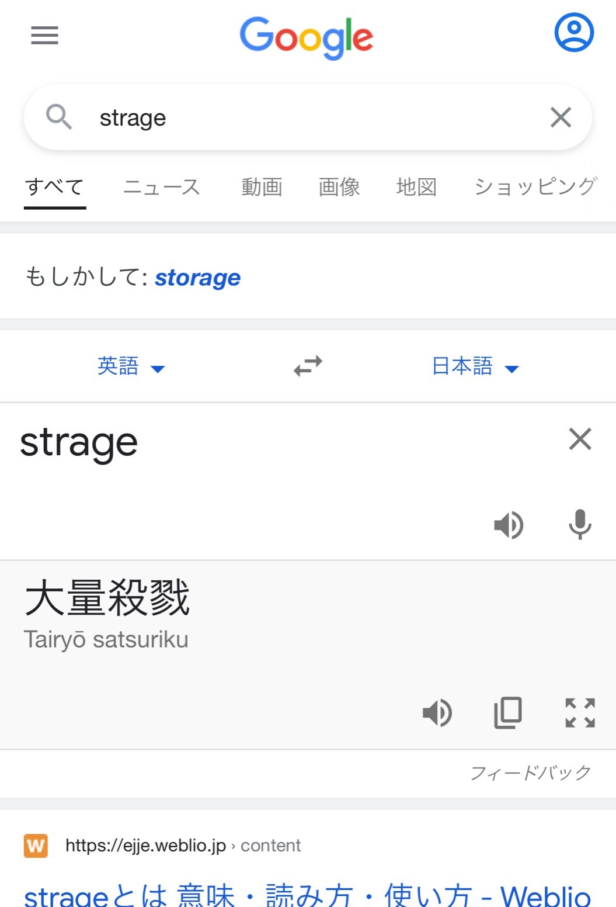Swap translation languages with arrows icon
The width and height of the screenshot is (616, 907).
tap(308, 366)
